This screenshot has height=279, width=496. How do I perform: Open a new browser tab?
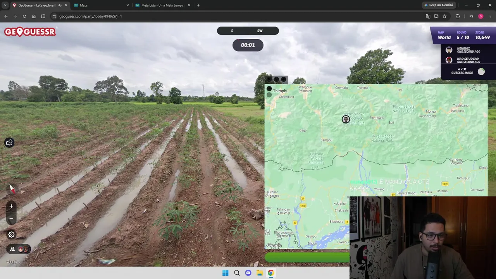tap(198, 5)
